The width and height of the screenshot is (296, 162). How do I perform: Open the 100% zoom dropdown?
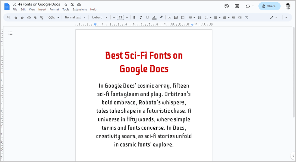click(x=53, y=18)
